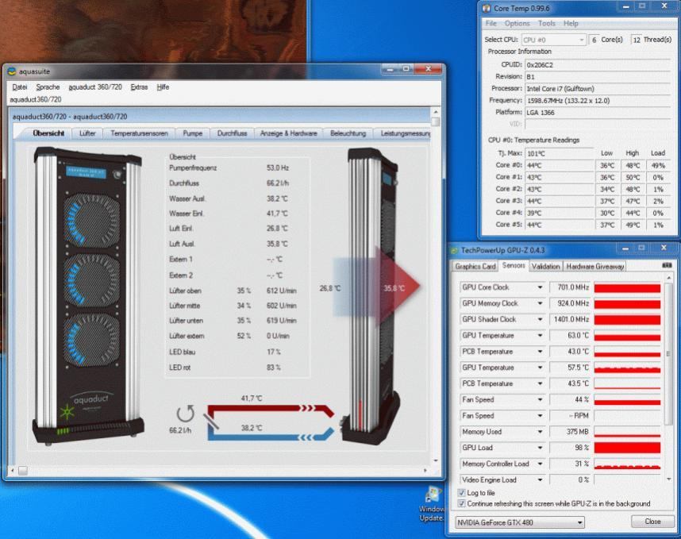Click the circular flow rotation icon

tap(186, 414)
